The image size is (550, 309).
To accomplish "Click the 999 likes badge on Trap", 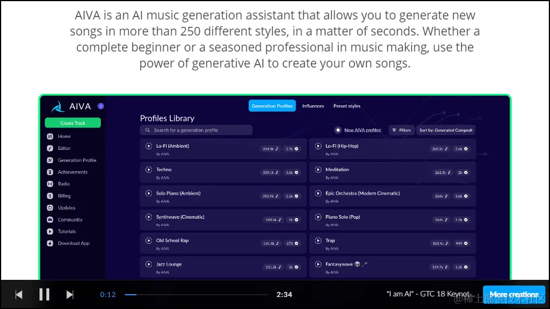I will (461, 244).
